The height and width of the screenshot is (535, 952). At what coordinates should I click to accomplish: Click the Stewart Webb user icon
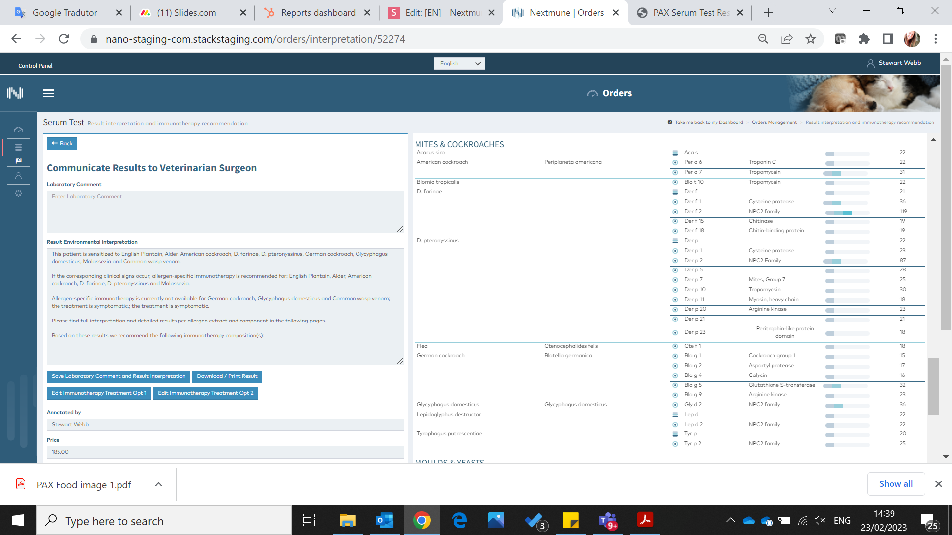click(870, 63)
